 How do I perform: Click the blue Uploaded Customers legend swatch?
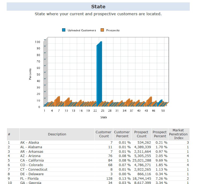(64, 30)
